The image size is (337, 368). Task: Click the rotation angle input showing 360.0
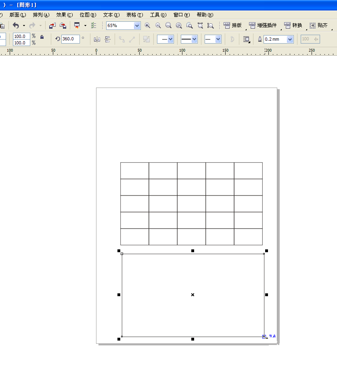coord(71,39)
